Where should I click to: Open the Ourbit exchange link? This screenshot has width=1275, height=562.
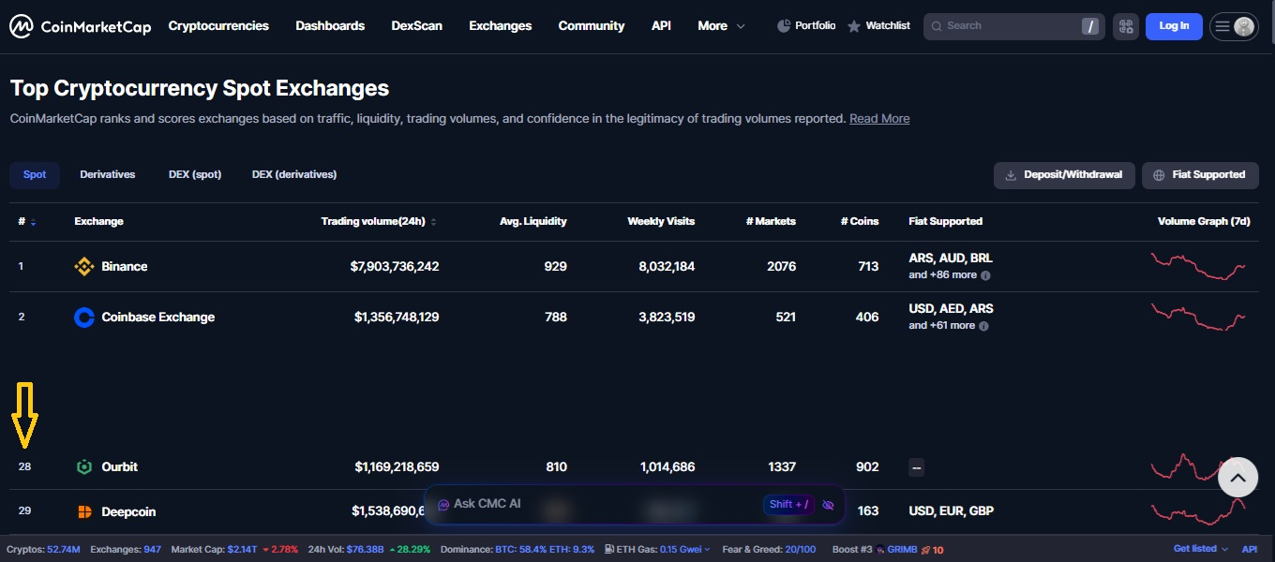click(120, 466)
